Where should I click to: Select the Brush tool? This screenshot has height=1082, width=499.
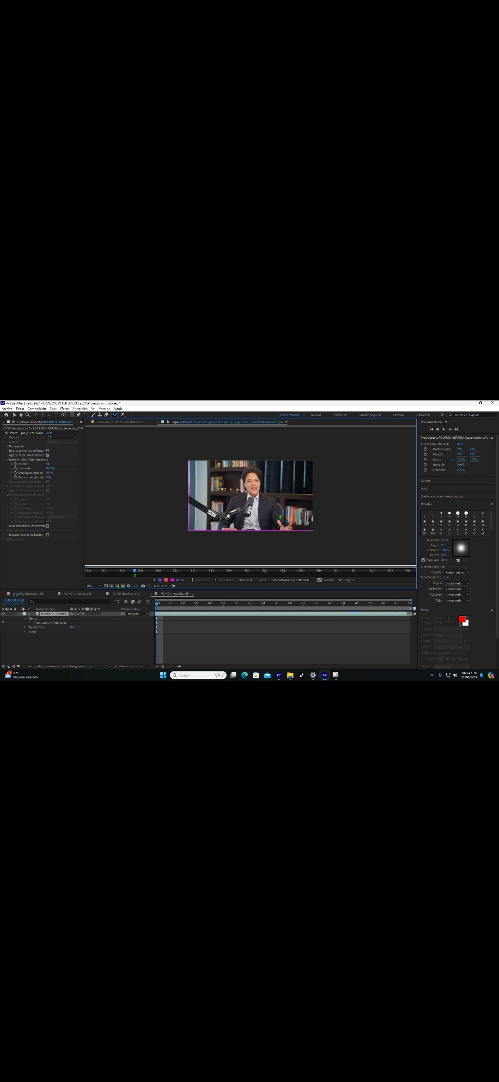pyautogui.click(x=93, y=415)
